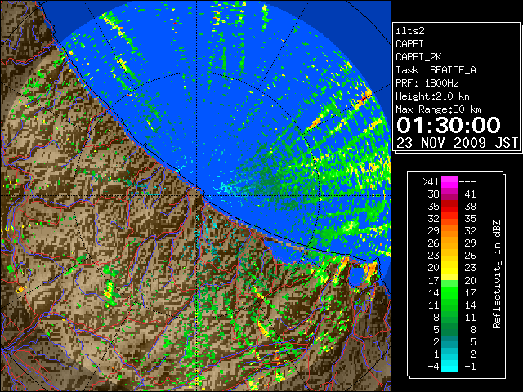Click the left-column '26' legend value
Image resolution: width=523 pixels, height=392 pixels.
[x=433, y=243]
